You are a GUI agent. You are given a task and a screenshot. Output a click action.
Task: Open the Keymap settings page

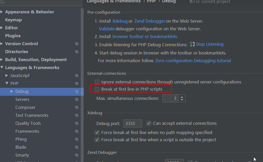(13, 20)
